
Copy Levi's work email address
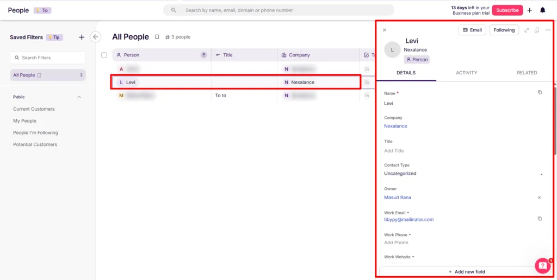pos(540,219)
